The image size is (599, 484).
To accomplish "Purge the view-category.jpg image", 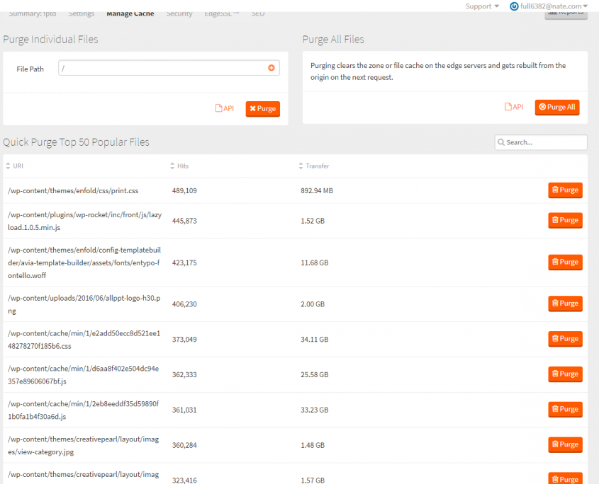I will (x=565, y=444).
